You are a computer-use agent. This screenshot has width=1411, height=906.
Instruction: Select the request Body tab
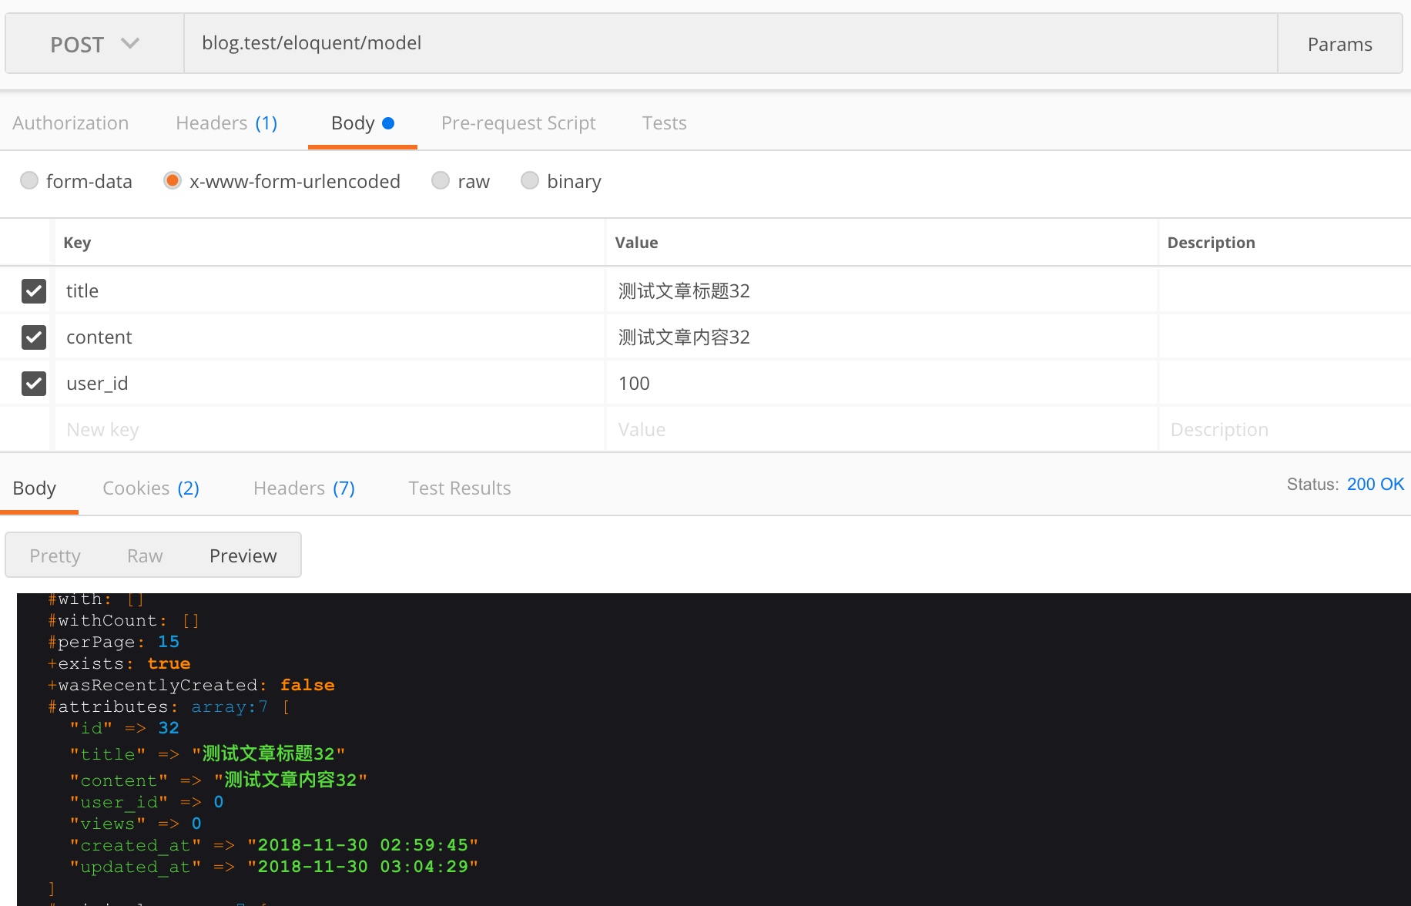point(363,123)
